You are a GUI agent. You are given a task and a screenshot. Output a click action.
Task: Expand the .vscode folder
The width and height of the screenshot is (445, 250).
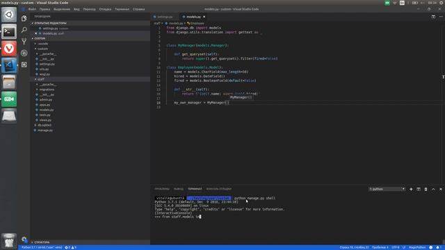click(43, 44)
